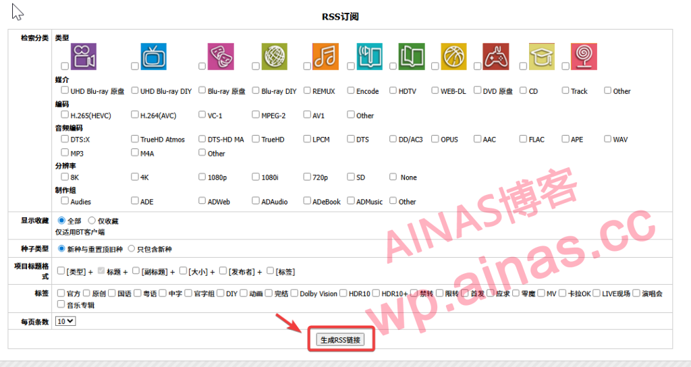Check the Dolby Vision tag
The height and width of the screenshot is (367, 691).
[294, 293]
